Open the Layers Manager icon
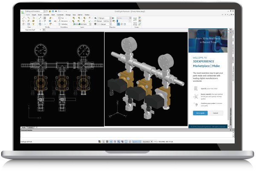This screenshot has height=171, width=256. (x=73, y=18)
